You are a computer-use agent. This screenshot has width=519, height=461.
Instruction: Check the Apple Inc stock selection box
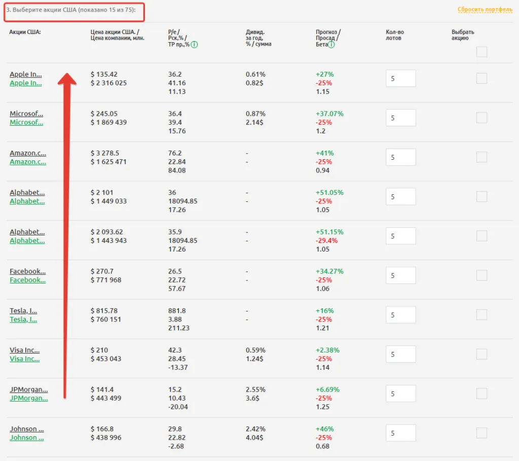(481, 78)
